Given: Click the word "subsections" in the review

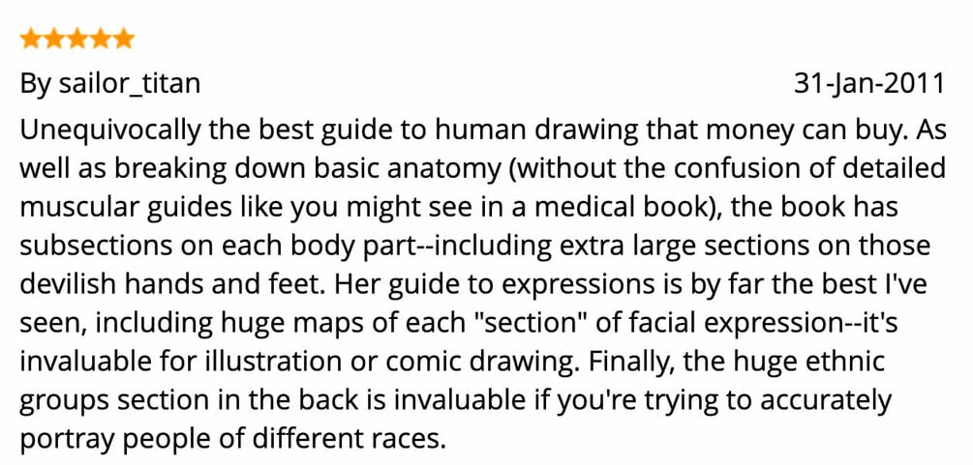Looking at the screenshot, I should pos(96,247).
